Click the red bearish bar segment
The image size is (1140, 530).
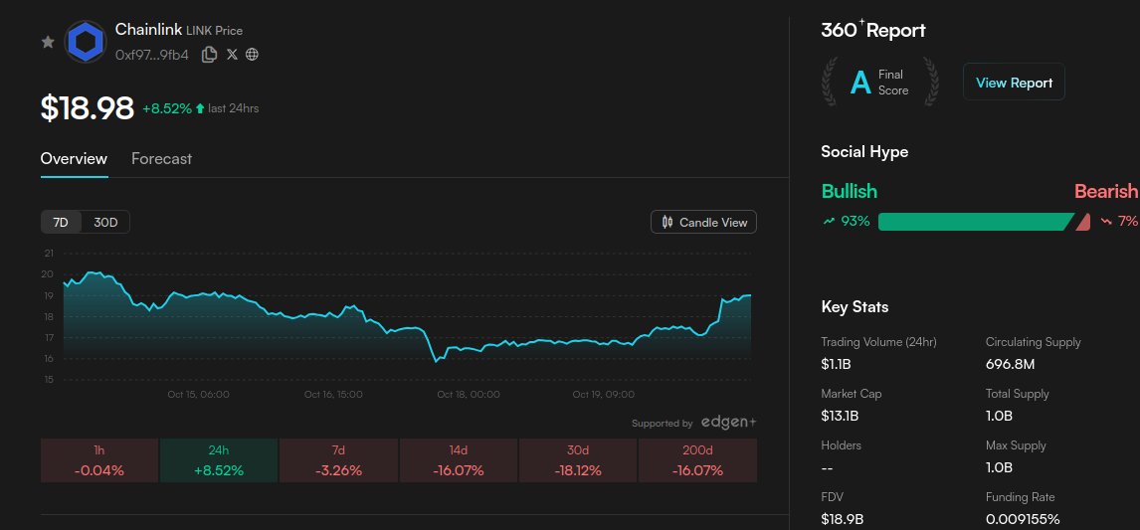point(1083,222)
